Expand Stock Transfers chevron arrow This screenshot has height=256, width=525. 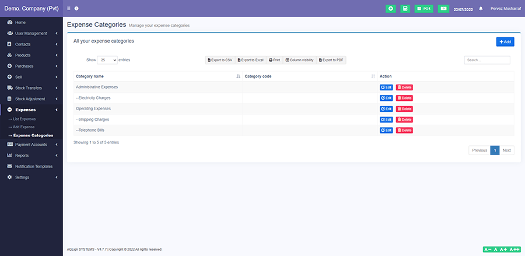(x=57, y=88)
